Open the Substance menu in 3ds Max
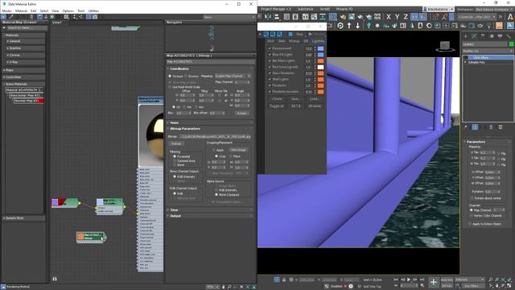 coord(305,9)
